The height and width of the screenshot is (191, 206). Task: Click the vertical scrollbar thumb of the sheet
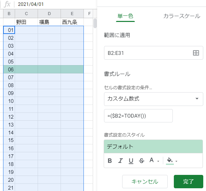pyautogui.click(x=95, y=23)
